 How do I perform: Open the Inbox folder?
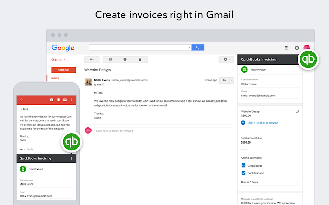pos(55,78)
